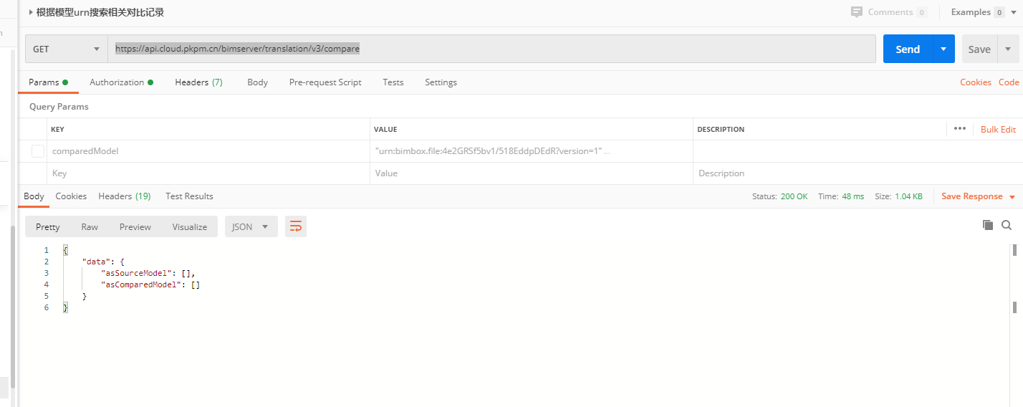Open the Examples dropdown
Viewport: 1023px width, 407px height.
(x=984, y=12)
